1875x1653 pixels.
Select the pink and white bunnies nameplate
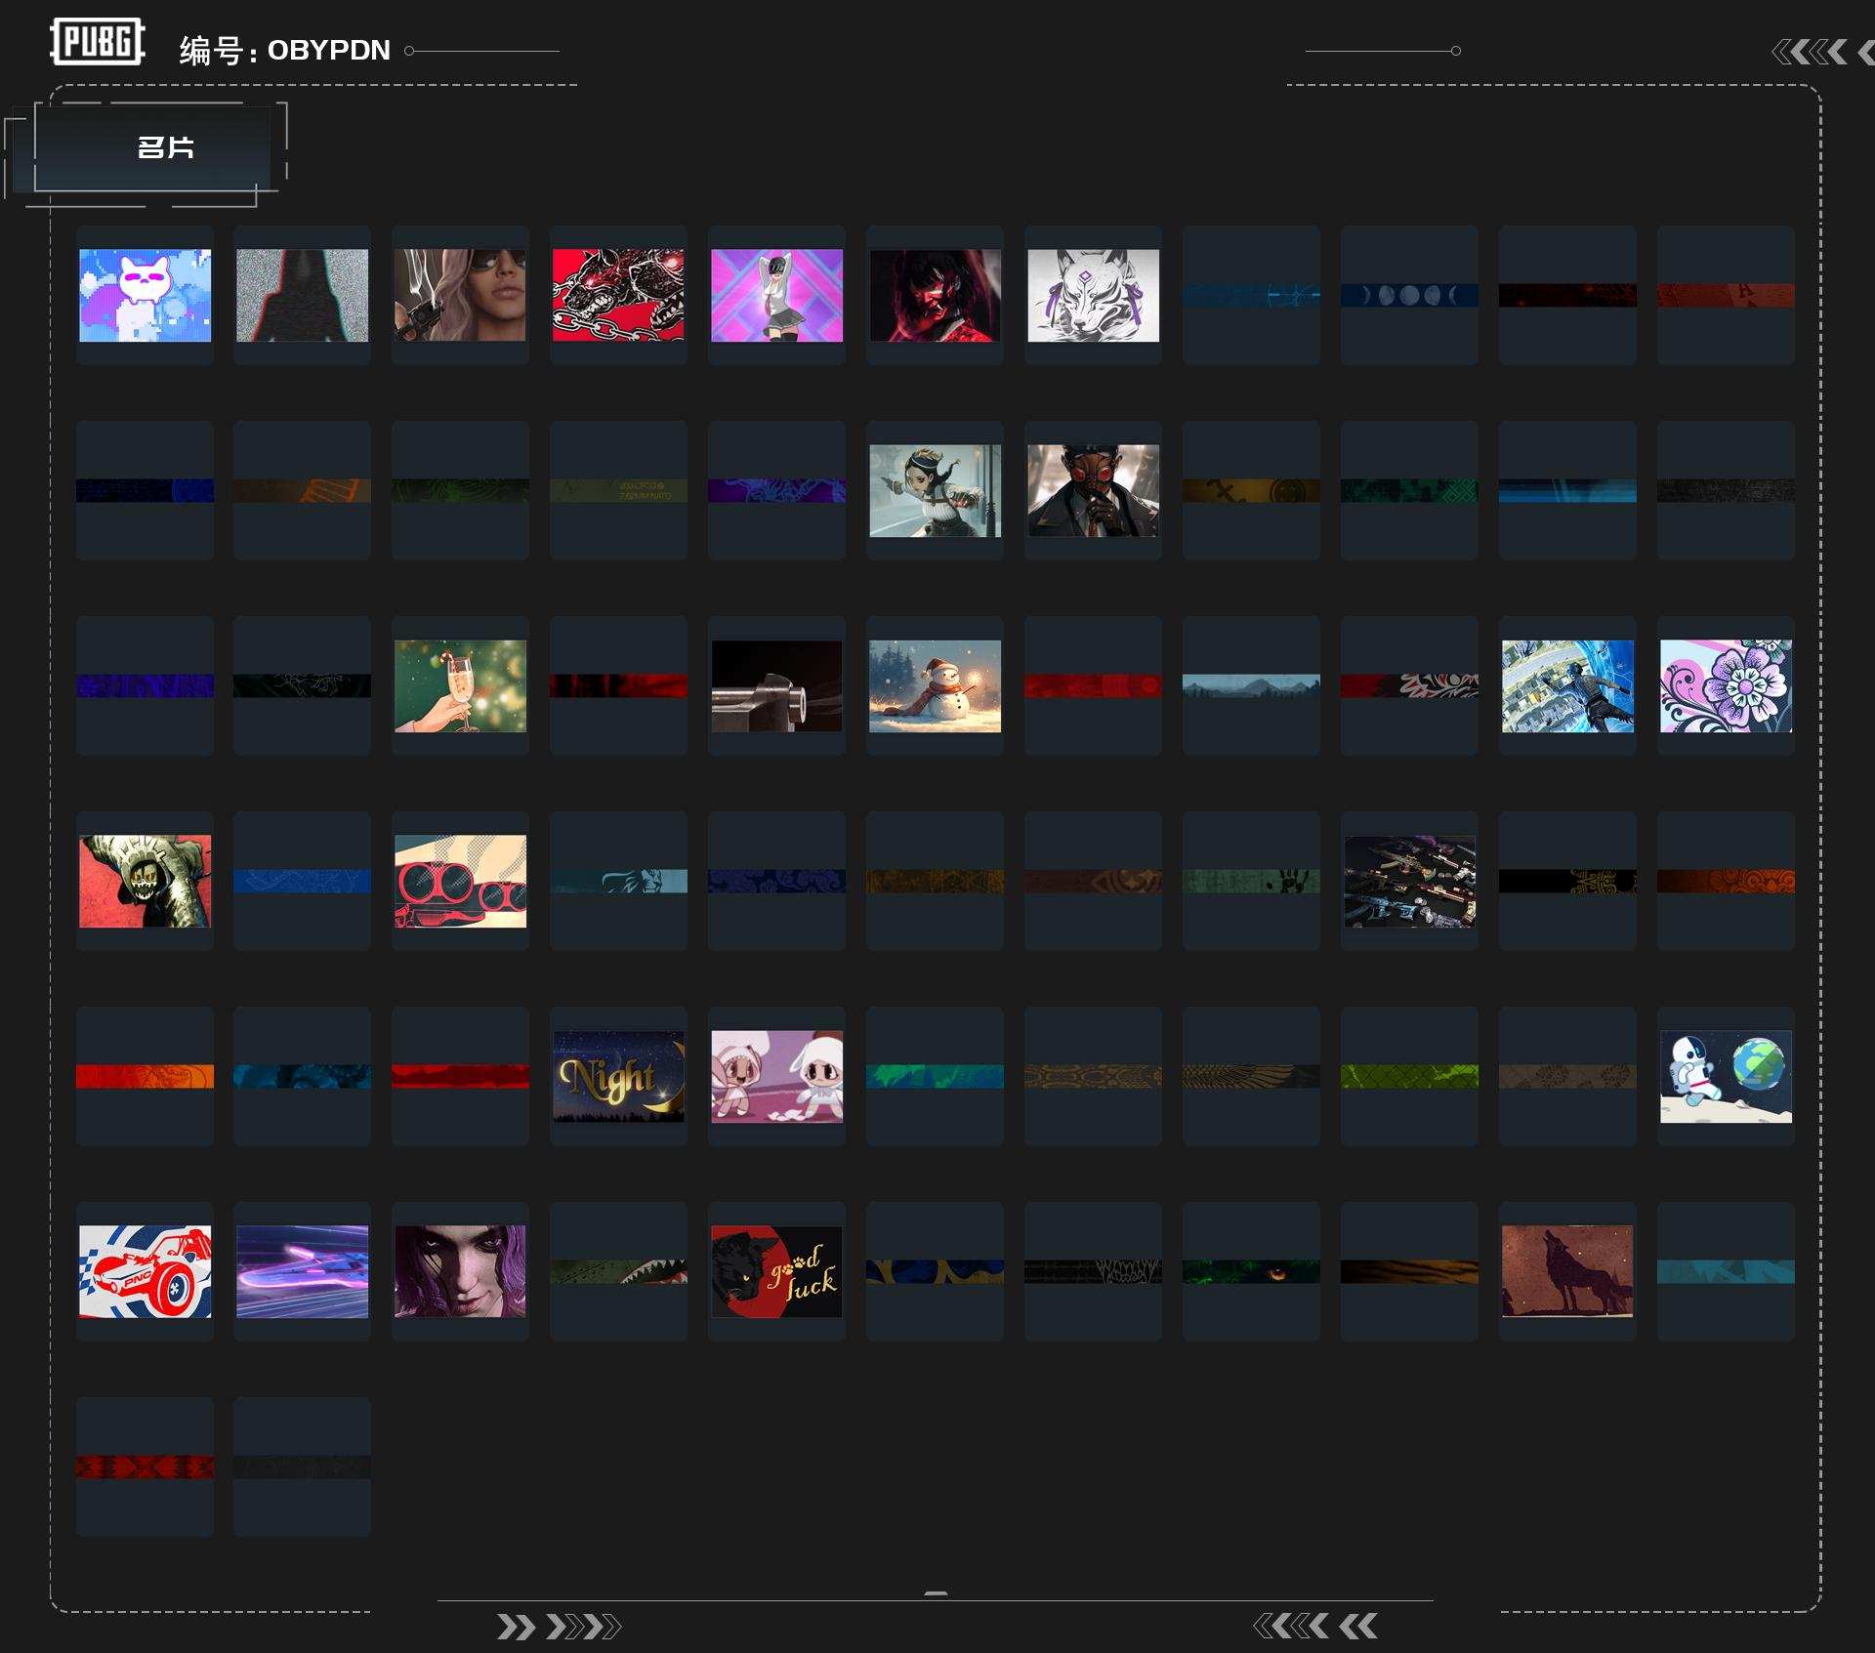coord(776,1076)
